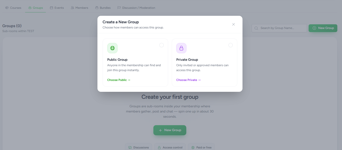Screen dimensions: 342x150
Task: Click the Events calendar icon
Action: (52, 8)
